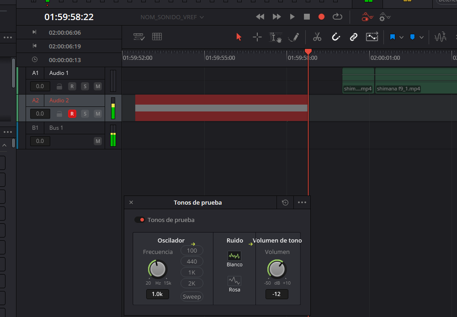Solo the Audio 2 track
The height and width of the screenshot is (317, 457).
[85, 113]
